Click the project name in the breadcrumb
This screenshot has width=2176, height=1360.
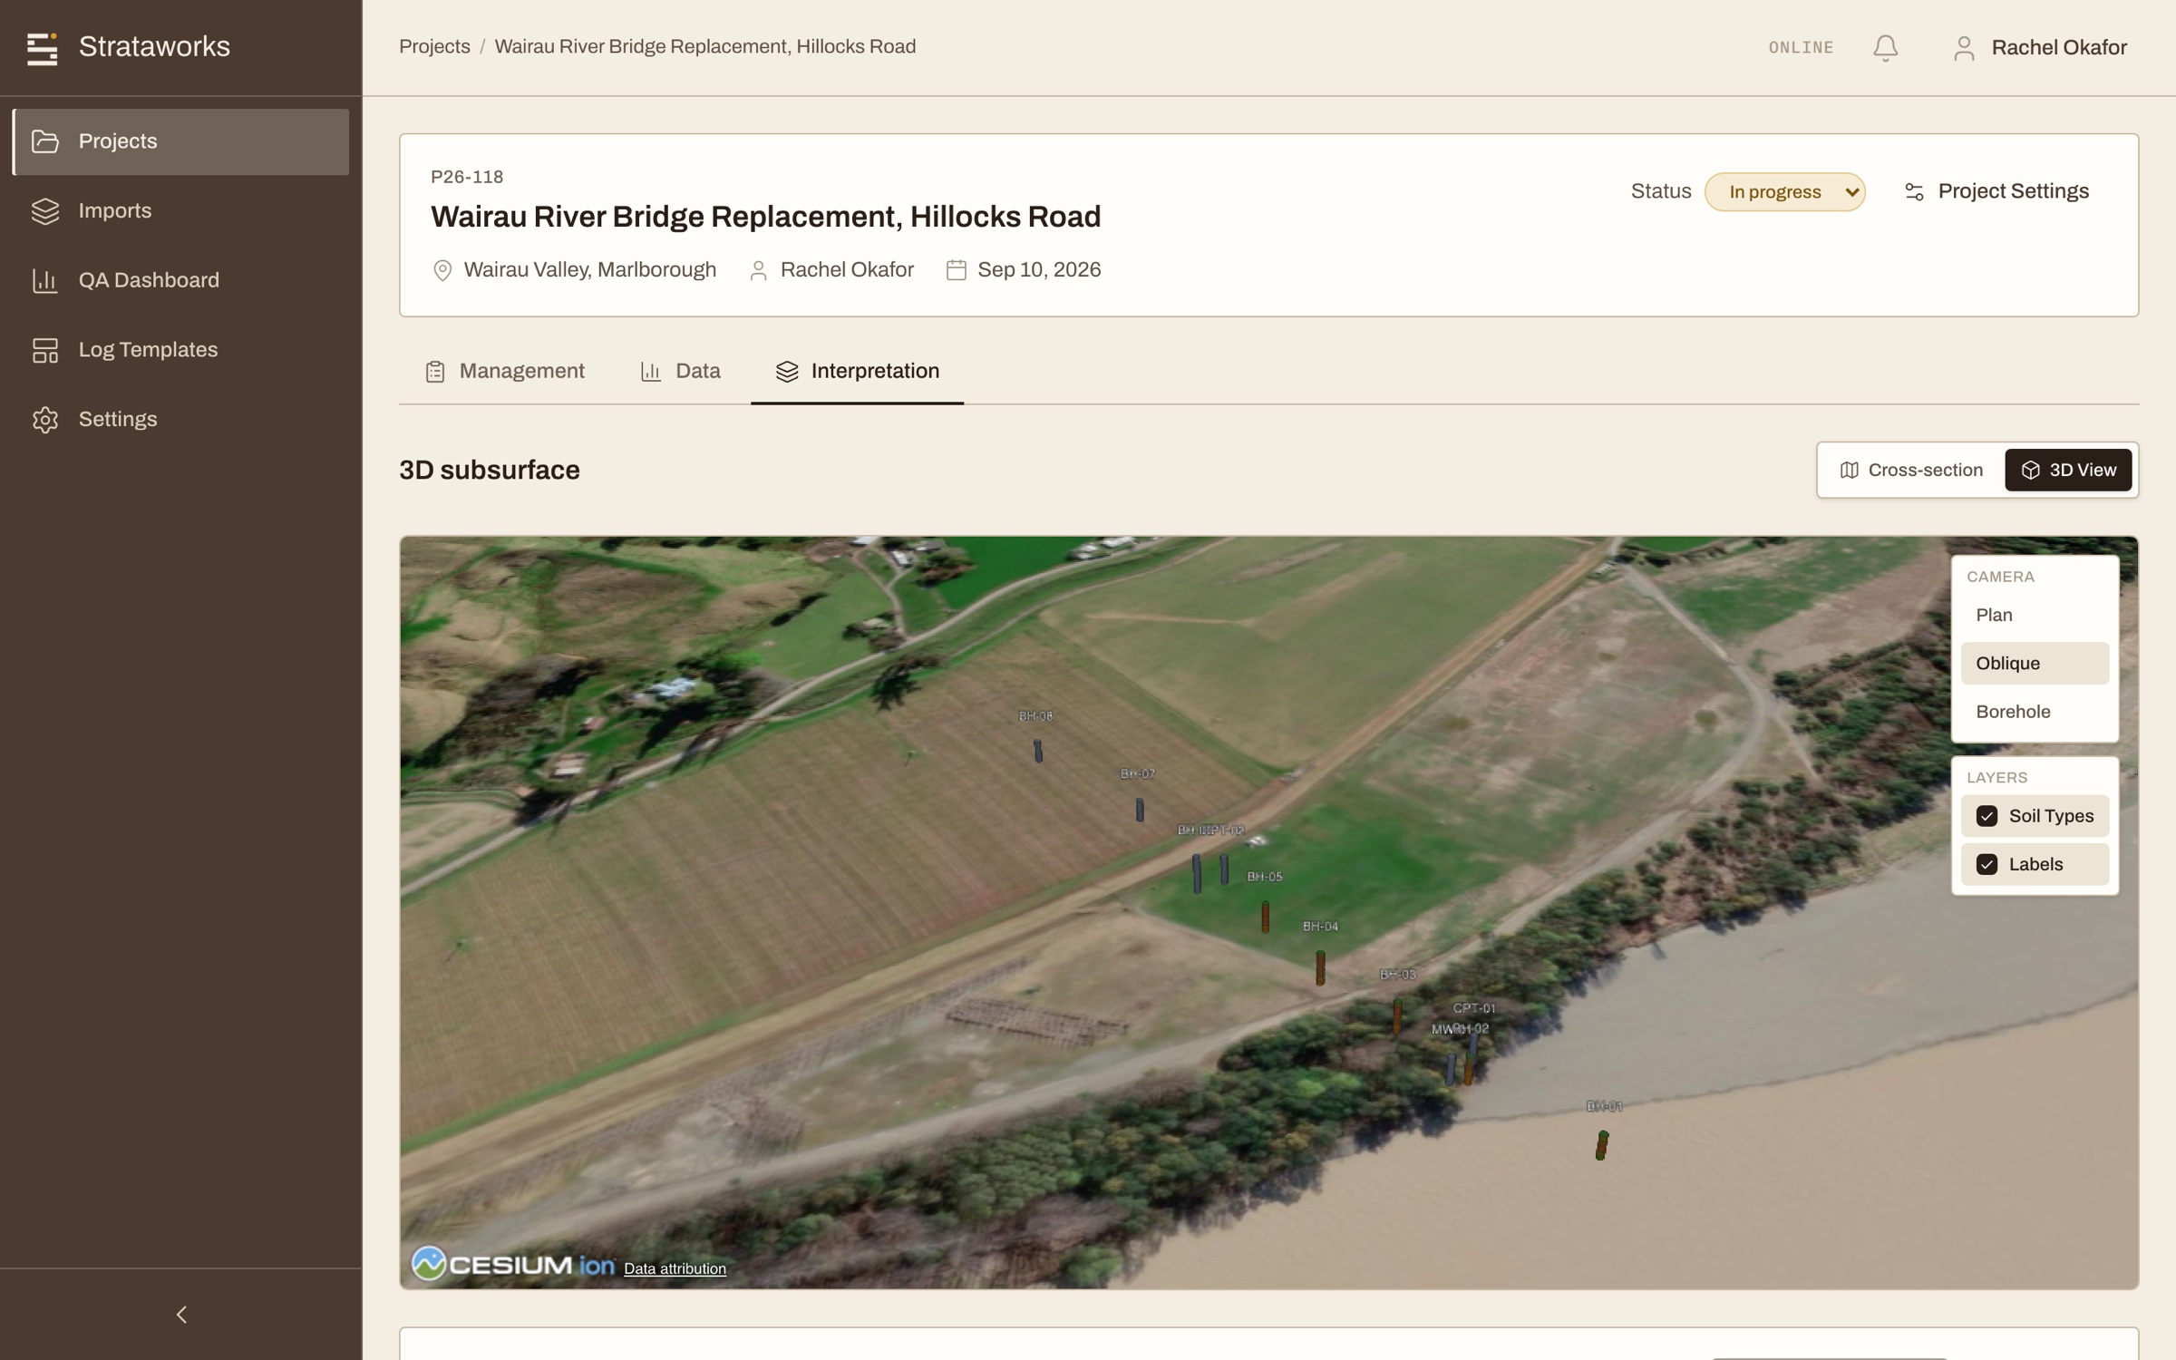704,46
